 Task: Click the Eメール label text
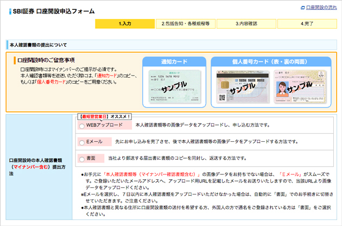coord(94,142)
